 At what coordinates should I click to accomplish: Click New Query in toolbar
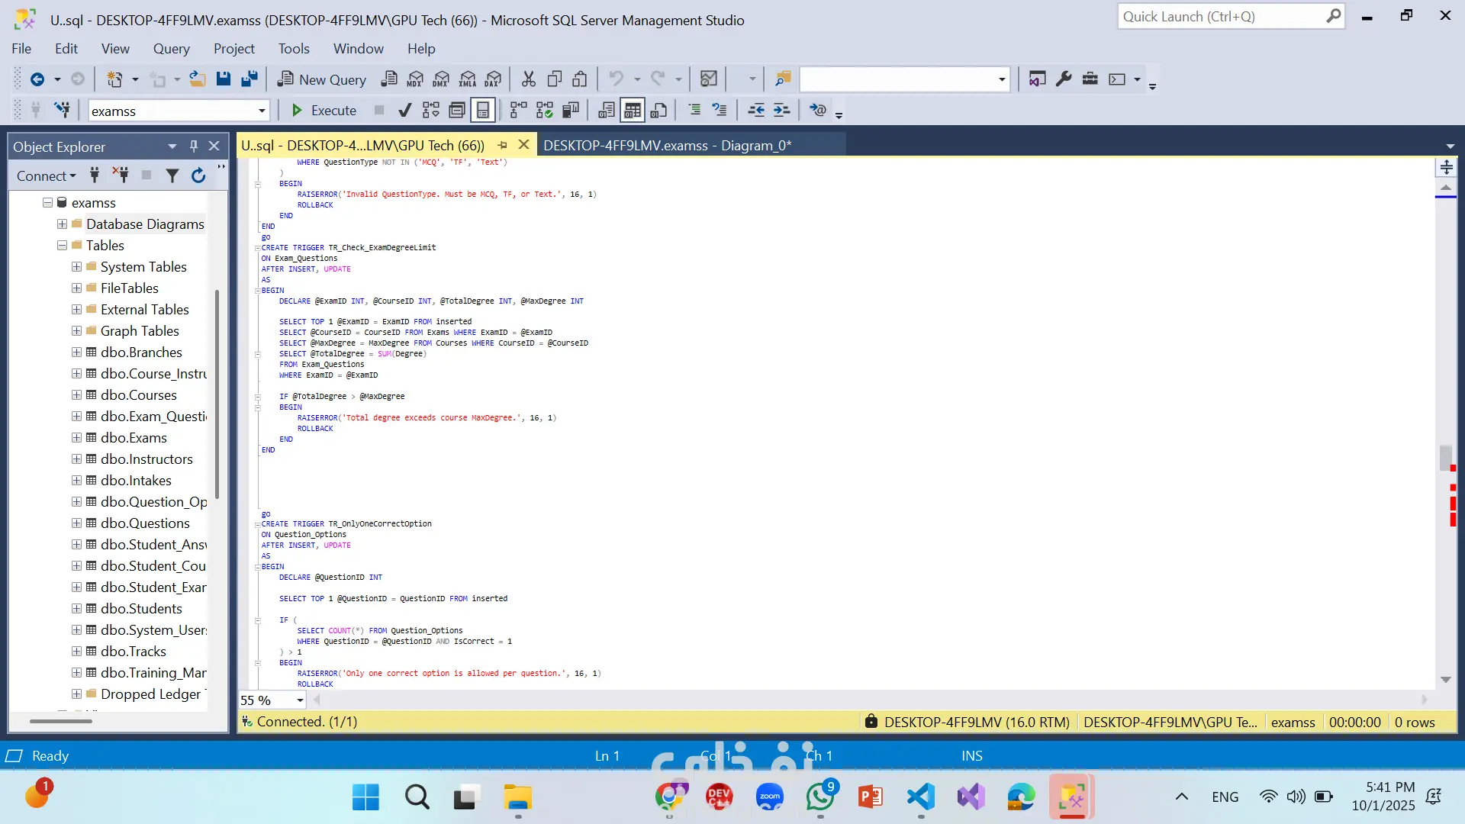point(322,79)
